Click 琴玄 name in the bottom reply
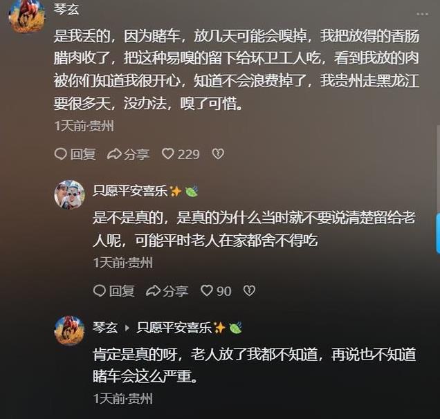Screen dimensions: 440x419 click(105, 327)
